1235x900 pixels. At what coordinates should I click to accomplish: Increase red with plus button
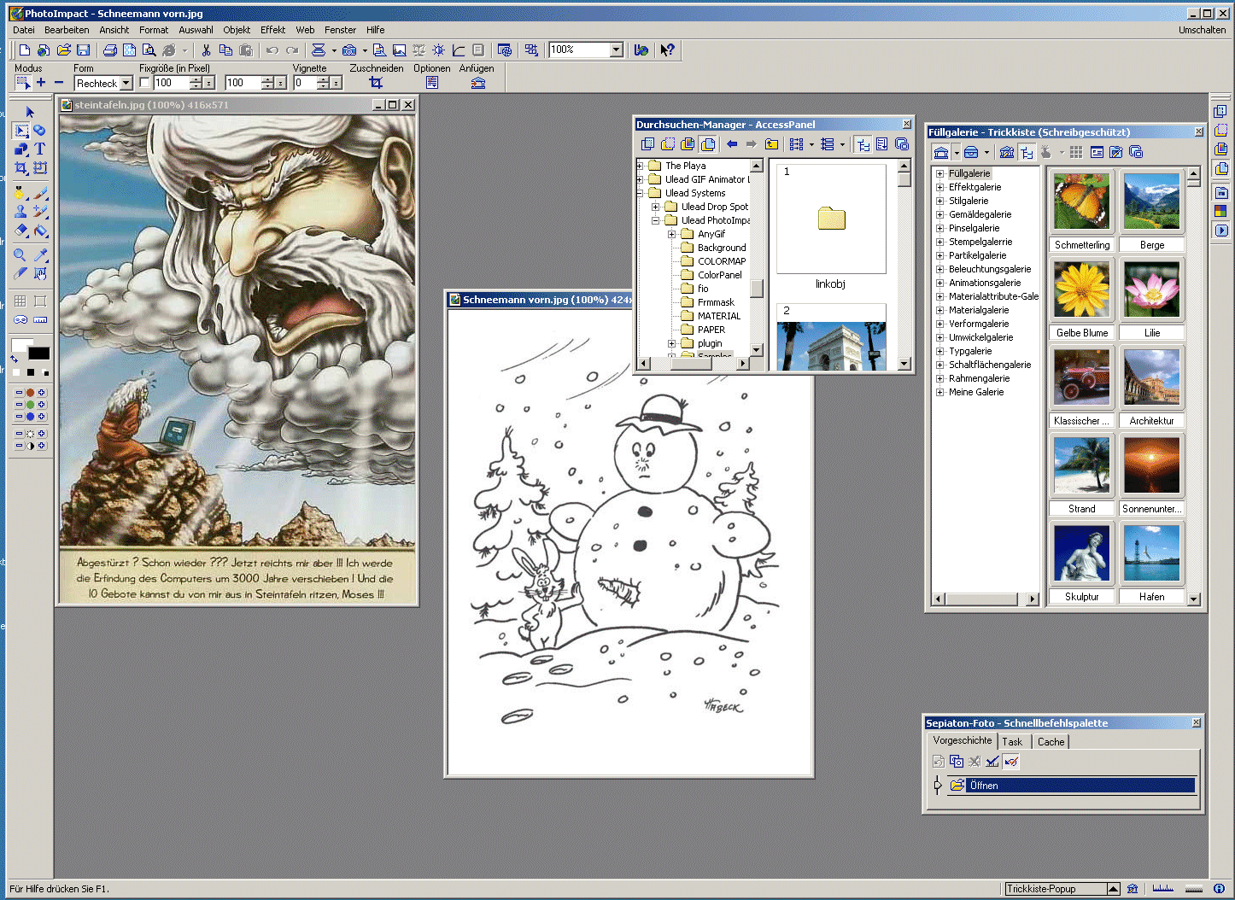[x=41, y=393]
